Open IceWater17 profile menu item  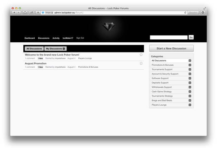pyautogui.click(x=68, y=38)
